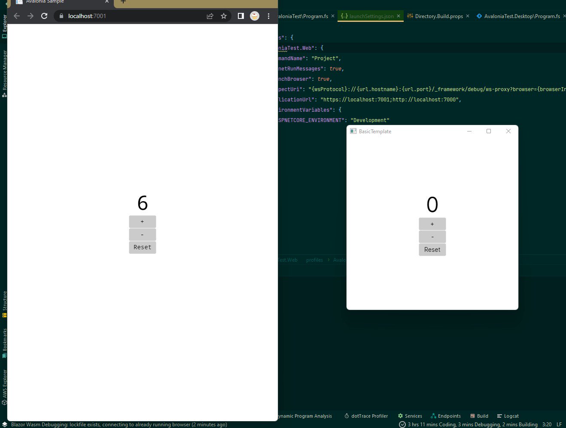This screenshot has width=566, height=428.
Task: Open the Endpoints tool window
Action: [446, 416]
